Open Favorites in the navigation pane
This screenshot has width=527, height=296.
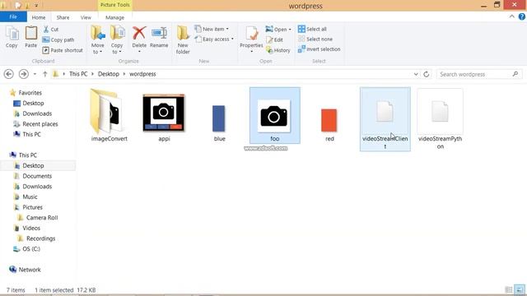(x=26, y=93)
